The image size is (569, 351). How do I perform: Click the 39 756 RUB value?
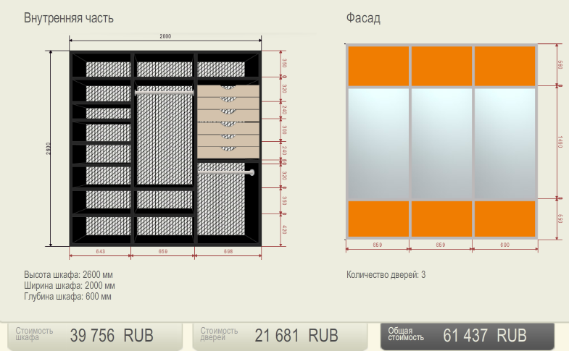[112, 335]
